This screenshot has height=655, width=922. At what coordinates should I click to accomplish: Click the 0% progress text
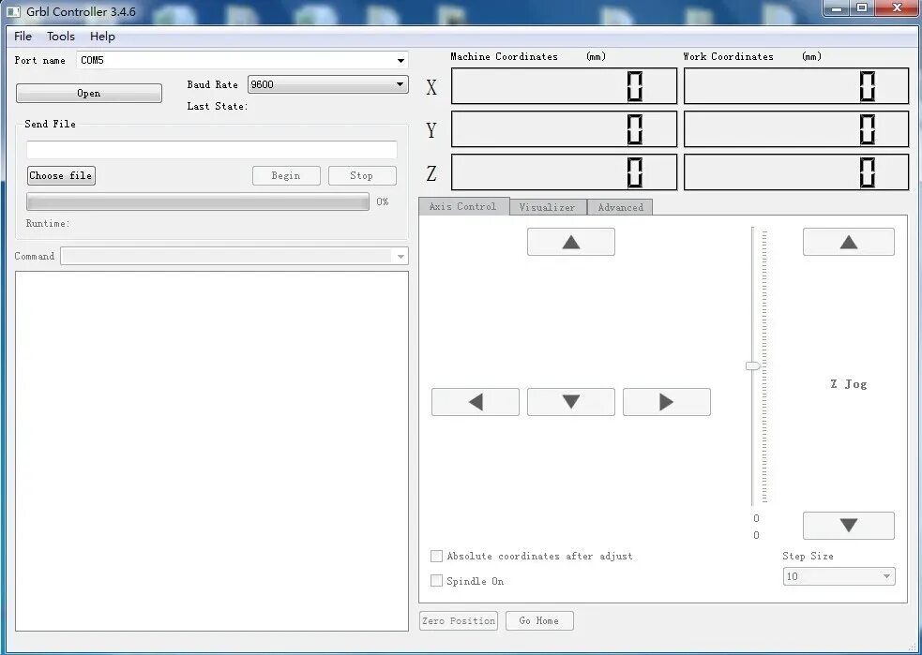pos(383,202)
